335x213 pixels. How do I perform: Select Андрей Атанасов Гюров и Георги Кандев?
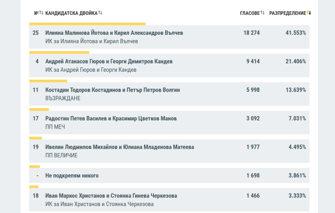point(169,65)
